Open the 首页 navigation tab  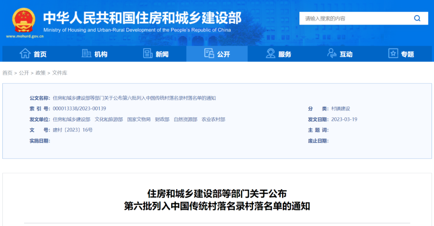[33, 54]
